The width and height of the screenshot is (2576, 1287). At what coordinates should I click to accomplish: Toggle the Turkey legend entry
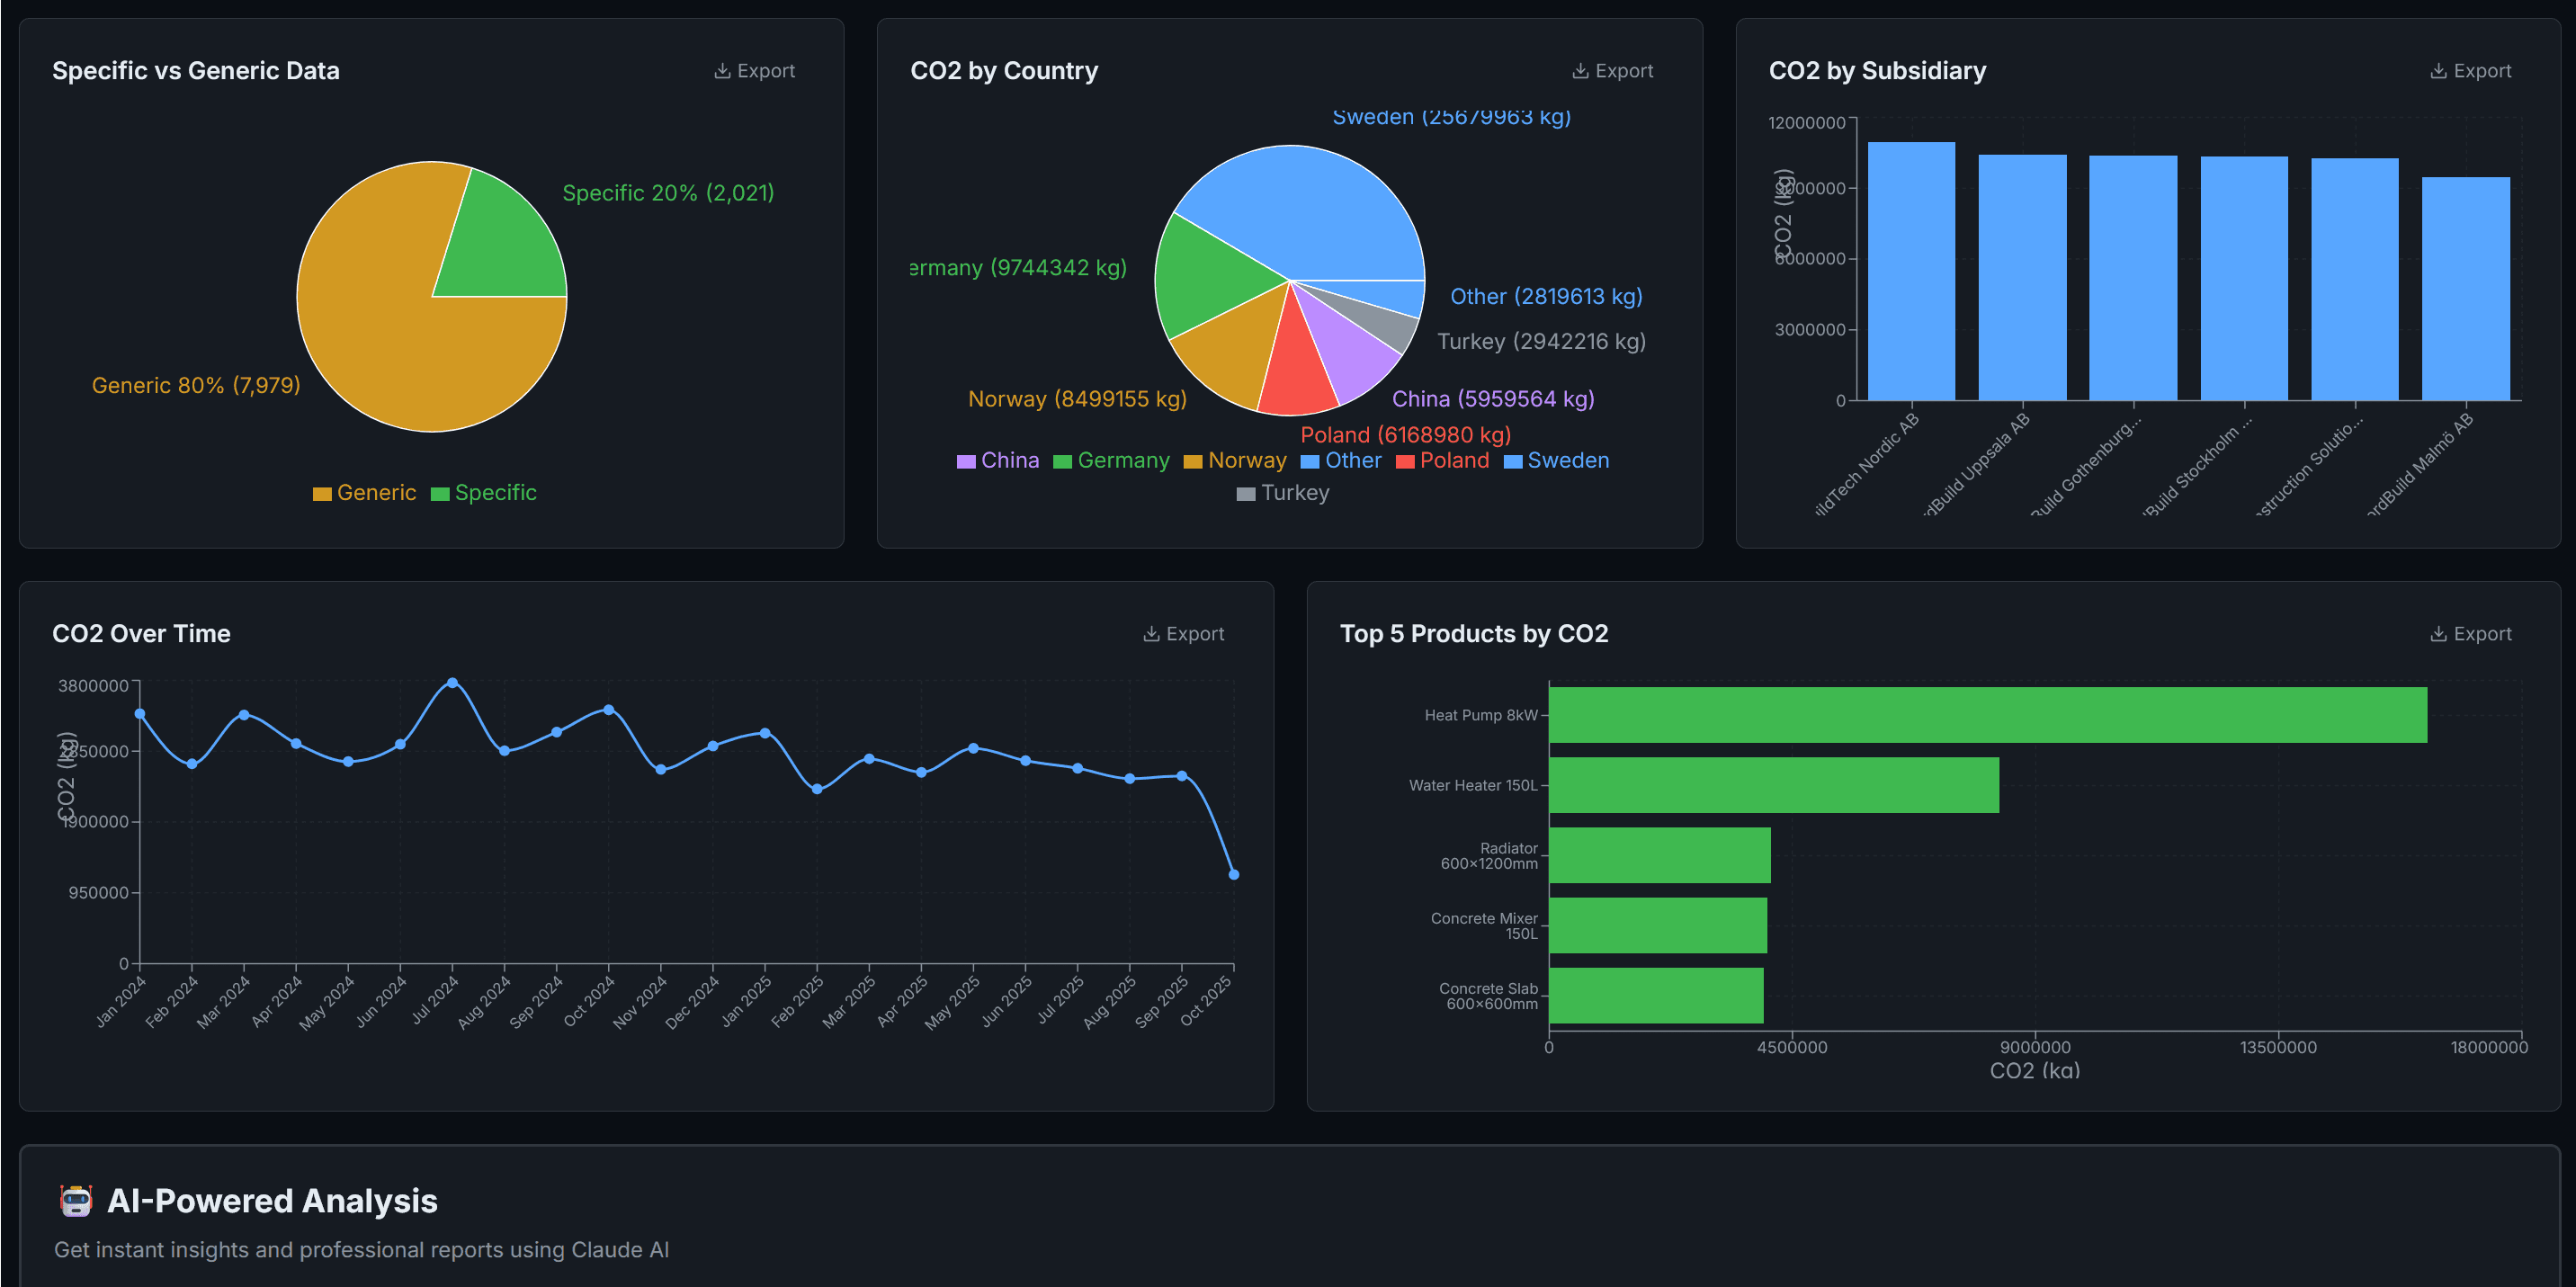point(1283,492)
